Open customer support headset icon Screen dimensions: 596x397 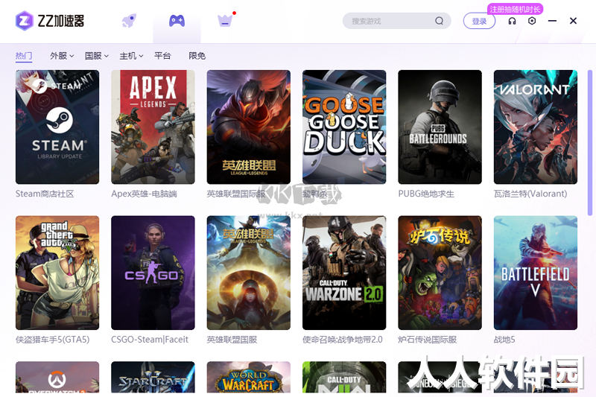tap(512, 21)
